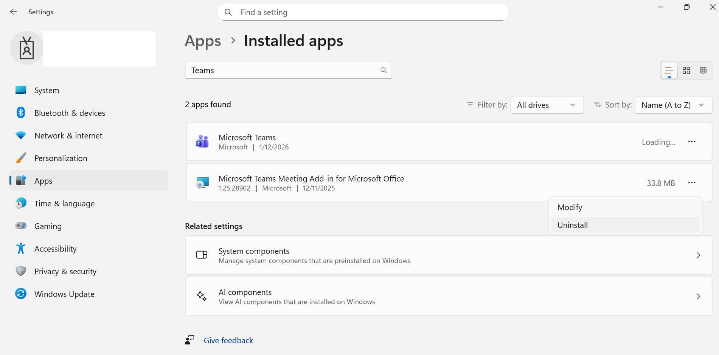Open Privacy & security settings
719x355 pixels.
tap(65, 271)
